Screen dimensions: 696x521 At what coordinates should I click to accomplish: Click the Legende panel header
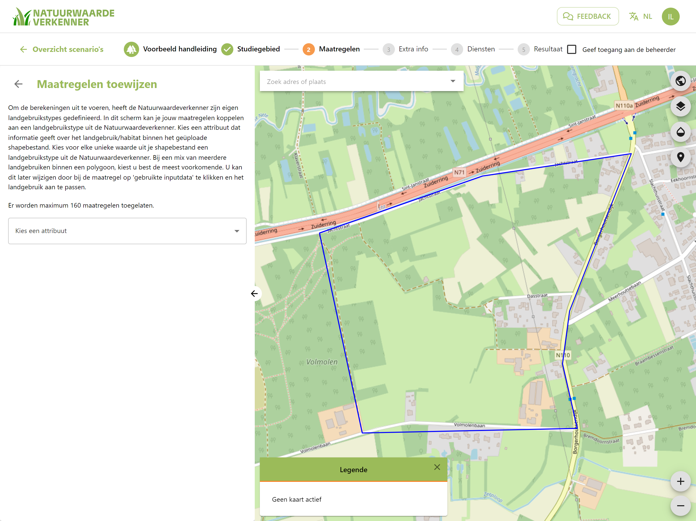point(353,469)
